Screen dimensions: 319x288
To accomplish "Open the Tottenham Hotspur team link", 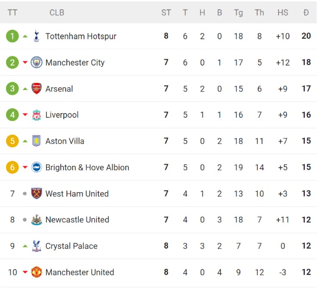I will click(x=81, y=36).
